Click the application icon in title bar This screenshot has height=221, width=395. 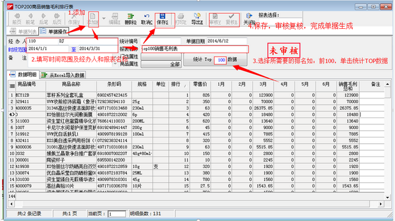[10, 6]
